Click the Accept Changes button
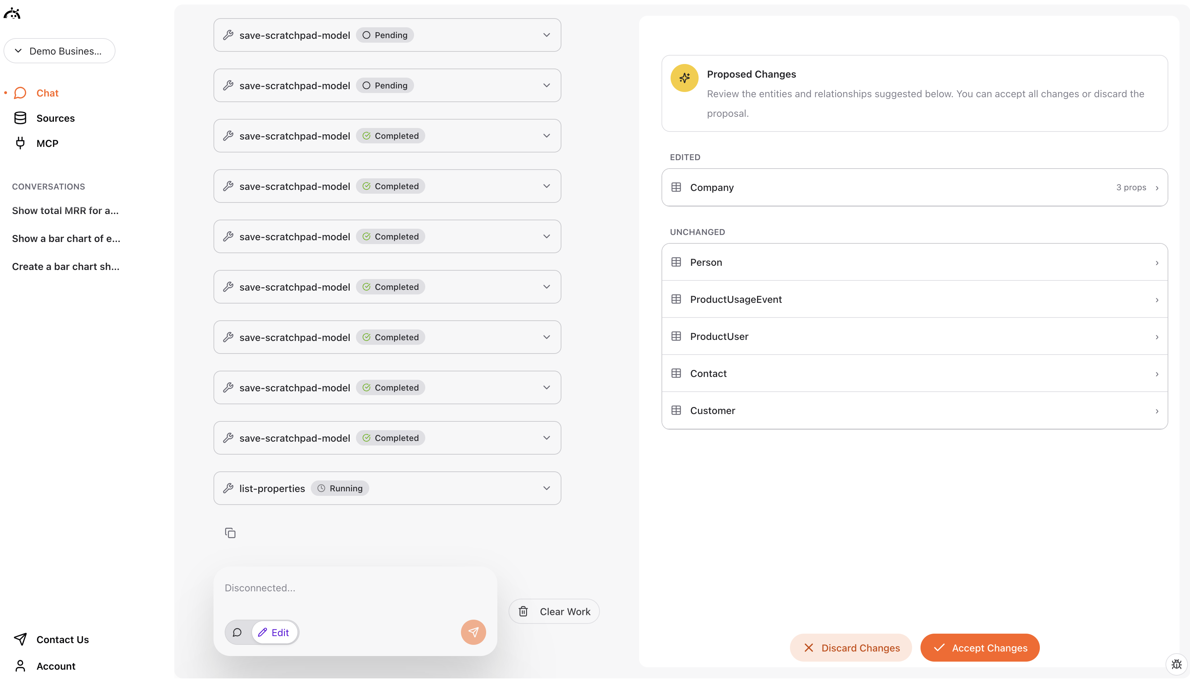The width and height of the screenshot is (1190, 684). click(x=979, y=647)
